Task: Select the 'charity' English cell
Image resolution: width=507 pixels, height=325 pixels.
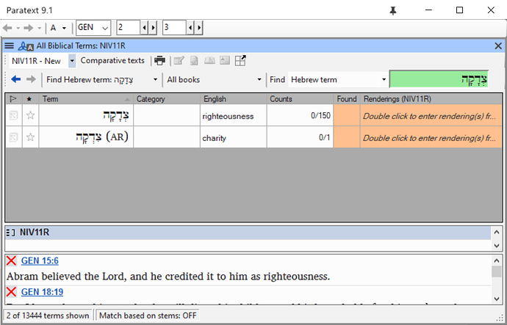Action: tap(233, 137)
